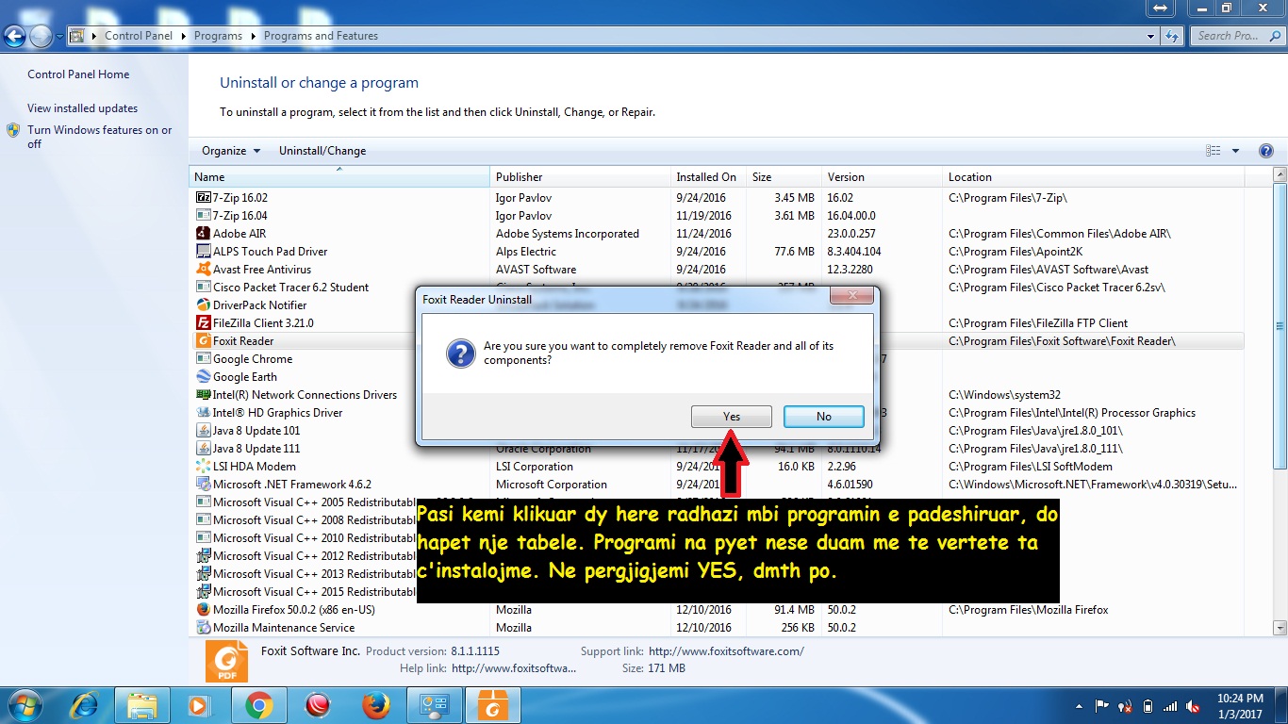The image size is (1288, 724).
Task: Sort by Installed On column header
Action: [708, 177]
